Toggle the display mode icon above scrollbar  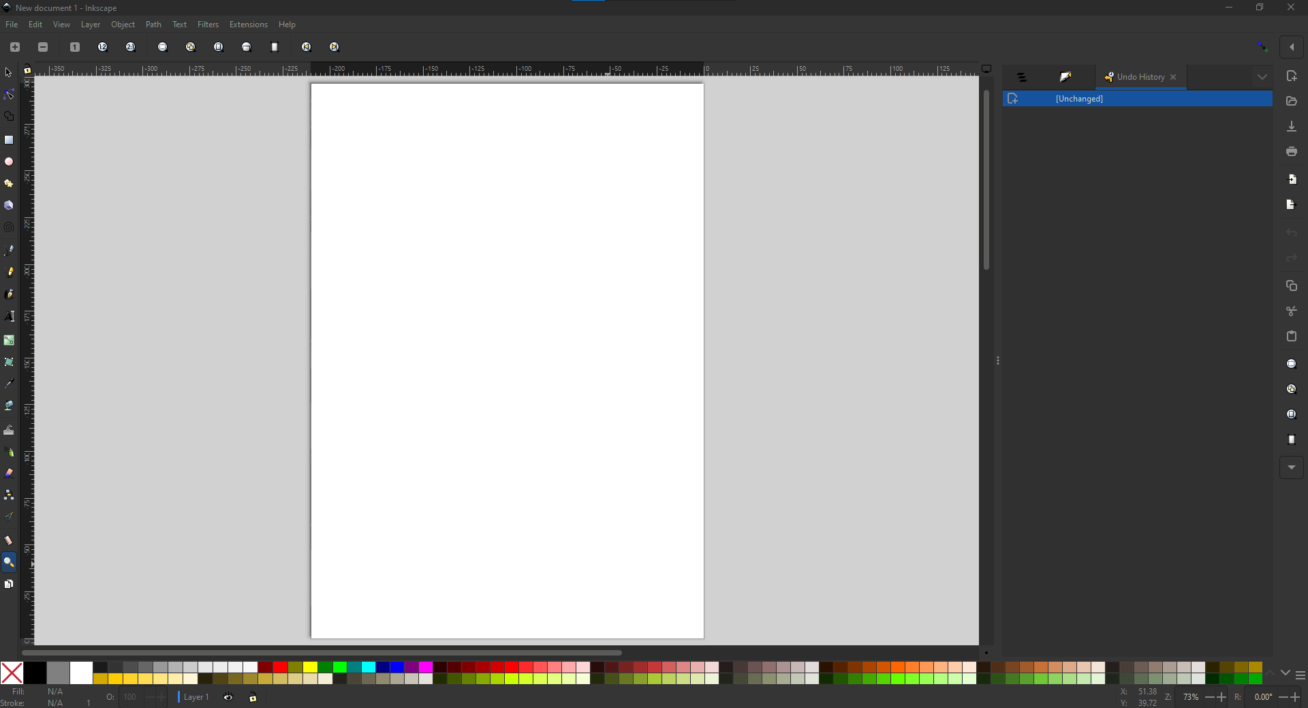point(986,69)
